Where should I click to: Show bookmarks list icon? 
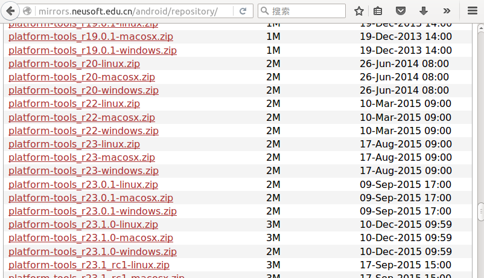coord(378,11)
